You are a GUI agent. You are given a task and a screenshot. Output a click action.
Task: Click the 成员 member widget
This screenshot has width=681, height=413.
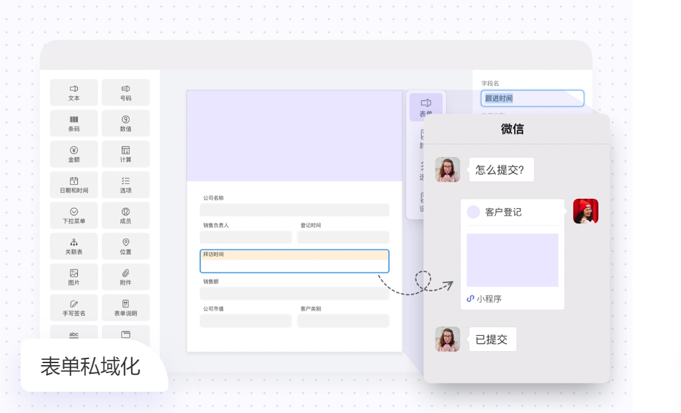coord(125,215)
